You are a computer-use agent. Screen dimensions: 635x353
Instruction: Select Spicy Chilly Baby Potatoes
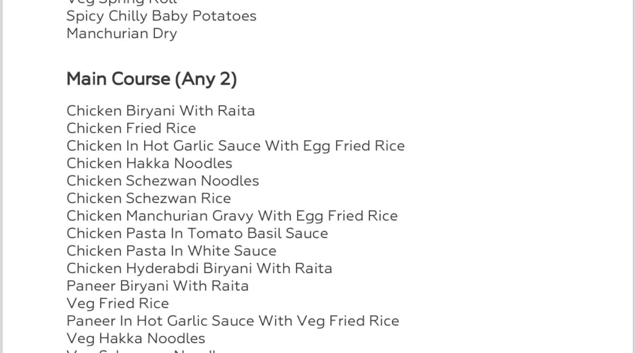pos(161,17)
